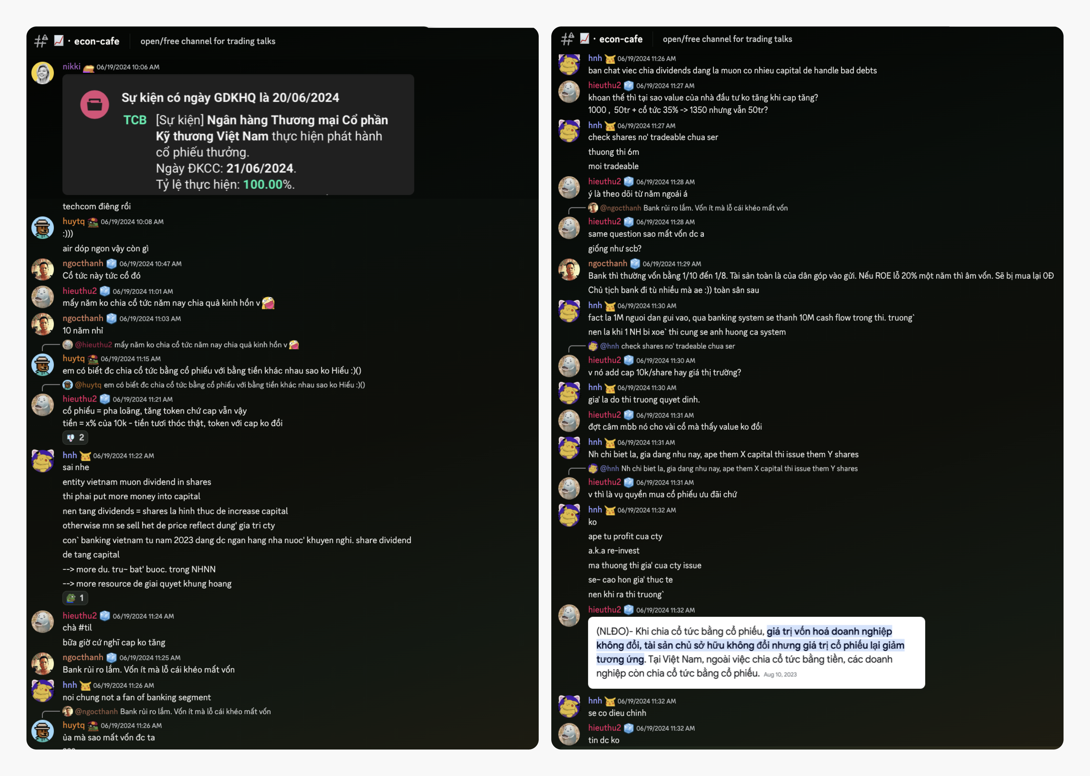Open huytq's avatar on the 10:08 AM message
Screen dimensions: 1090x776
43,228
